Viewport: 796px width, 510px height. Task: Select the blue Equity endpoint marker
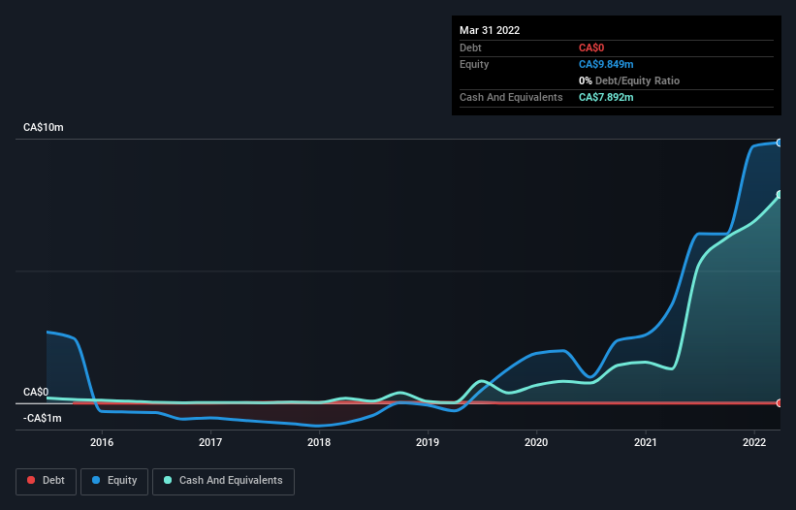780,143
